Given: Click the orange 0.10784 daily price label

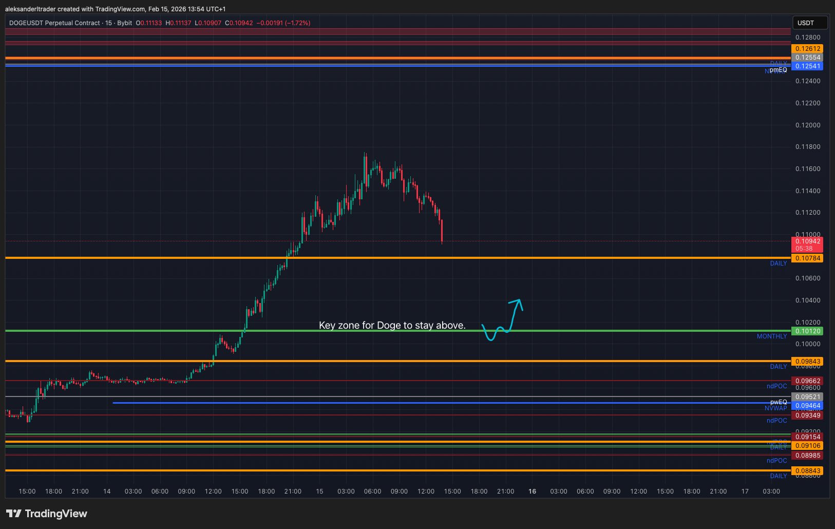Looking at the screenshot, I should 807,258.
